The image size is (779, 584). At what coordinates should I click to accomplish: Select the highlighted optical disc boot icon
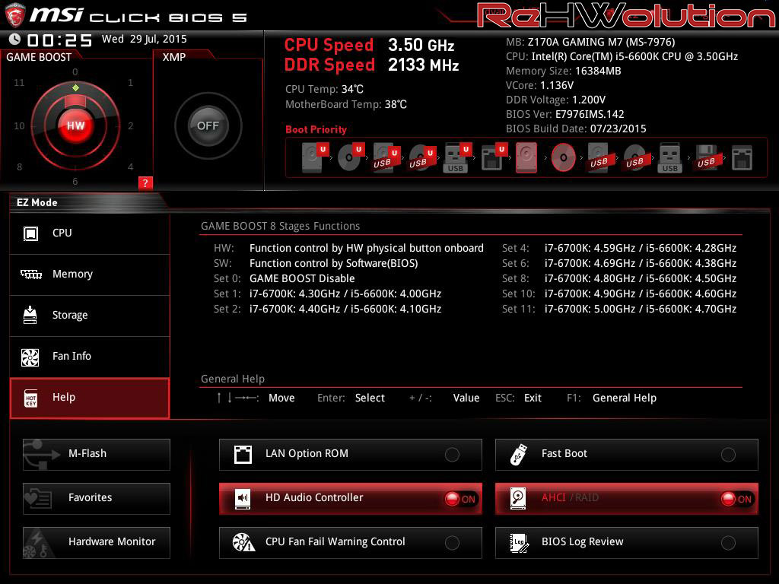pyautogui.click(x=563, y=158)
